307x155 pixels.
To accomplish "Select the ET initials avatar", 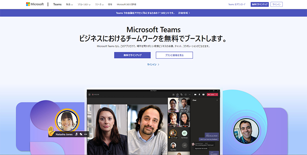I will 184,133.
